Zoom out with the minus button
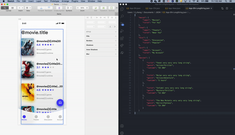The height and width of the screenshot is (135, 235). point(78,8)
